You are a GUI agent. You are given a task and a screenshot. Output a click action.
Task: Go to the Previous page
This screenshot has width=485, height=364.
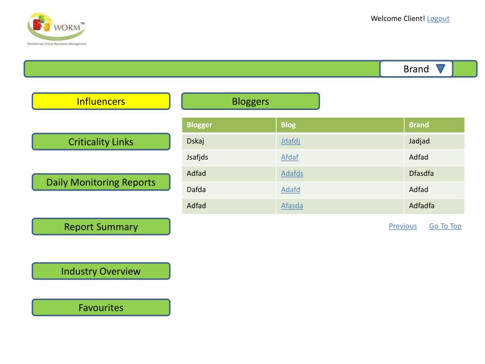pos(403,226)
